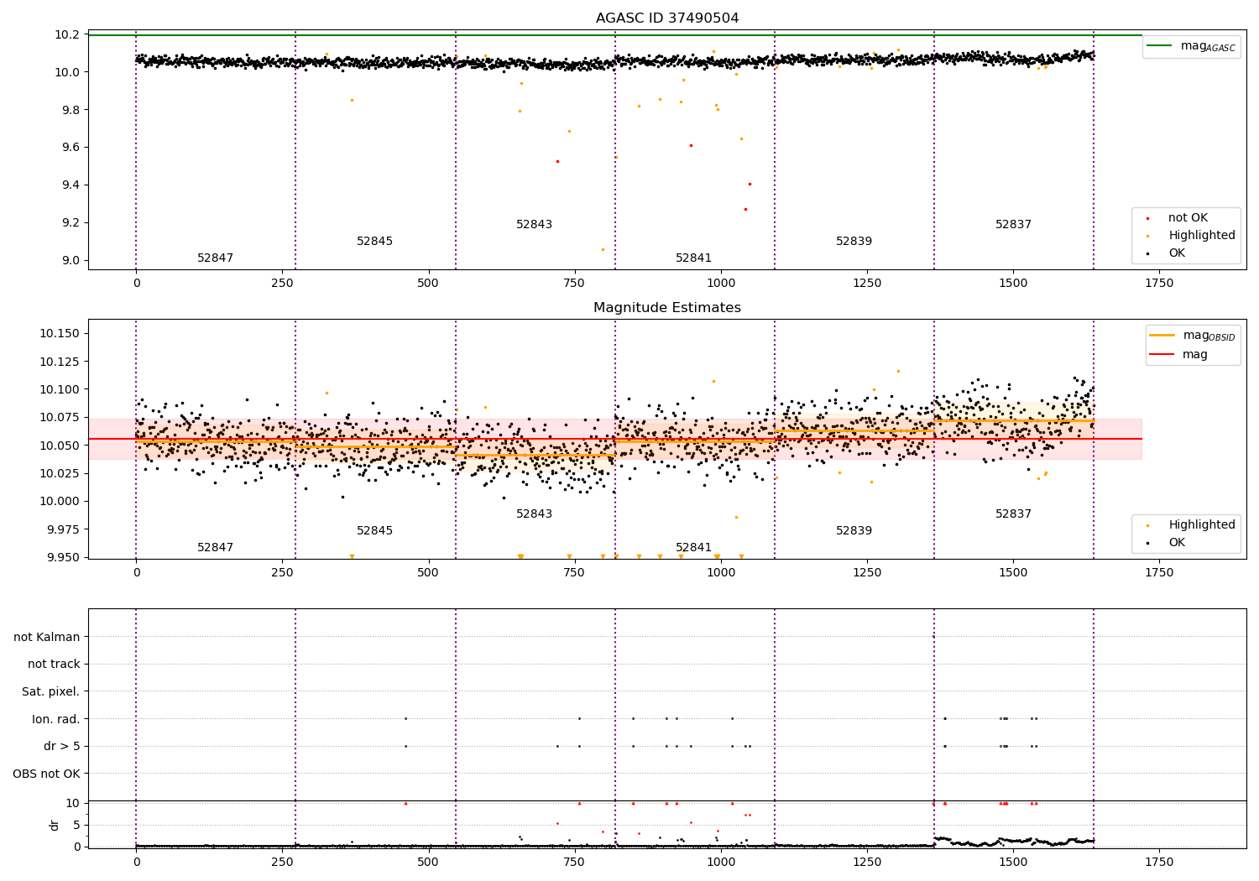Click the "not track" flag row label
Viewport: 1259px width, 881px height.
[54, 665]
